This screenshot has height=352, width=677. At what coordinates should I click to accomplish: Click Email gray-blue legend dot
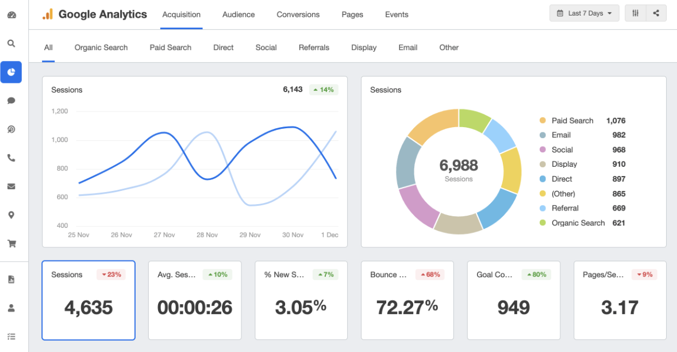(543, 135)
